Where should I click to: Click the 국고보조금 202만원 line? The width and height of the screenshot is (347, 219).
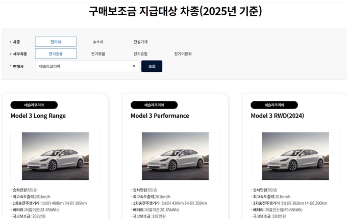click(28, 216)
